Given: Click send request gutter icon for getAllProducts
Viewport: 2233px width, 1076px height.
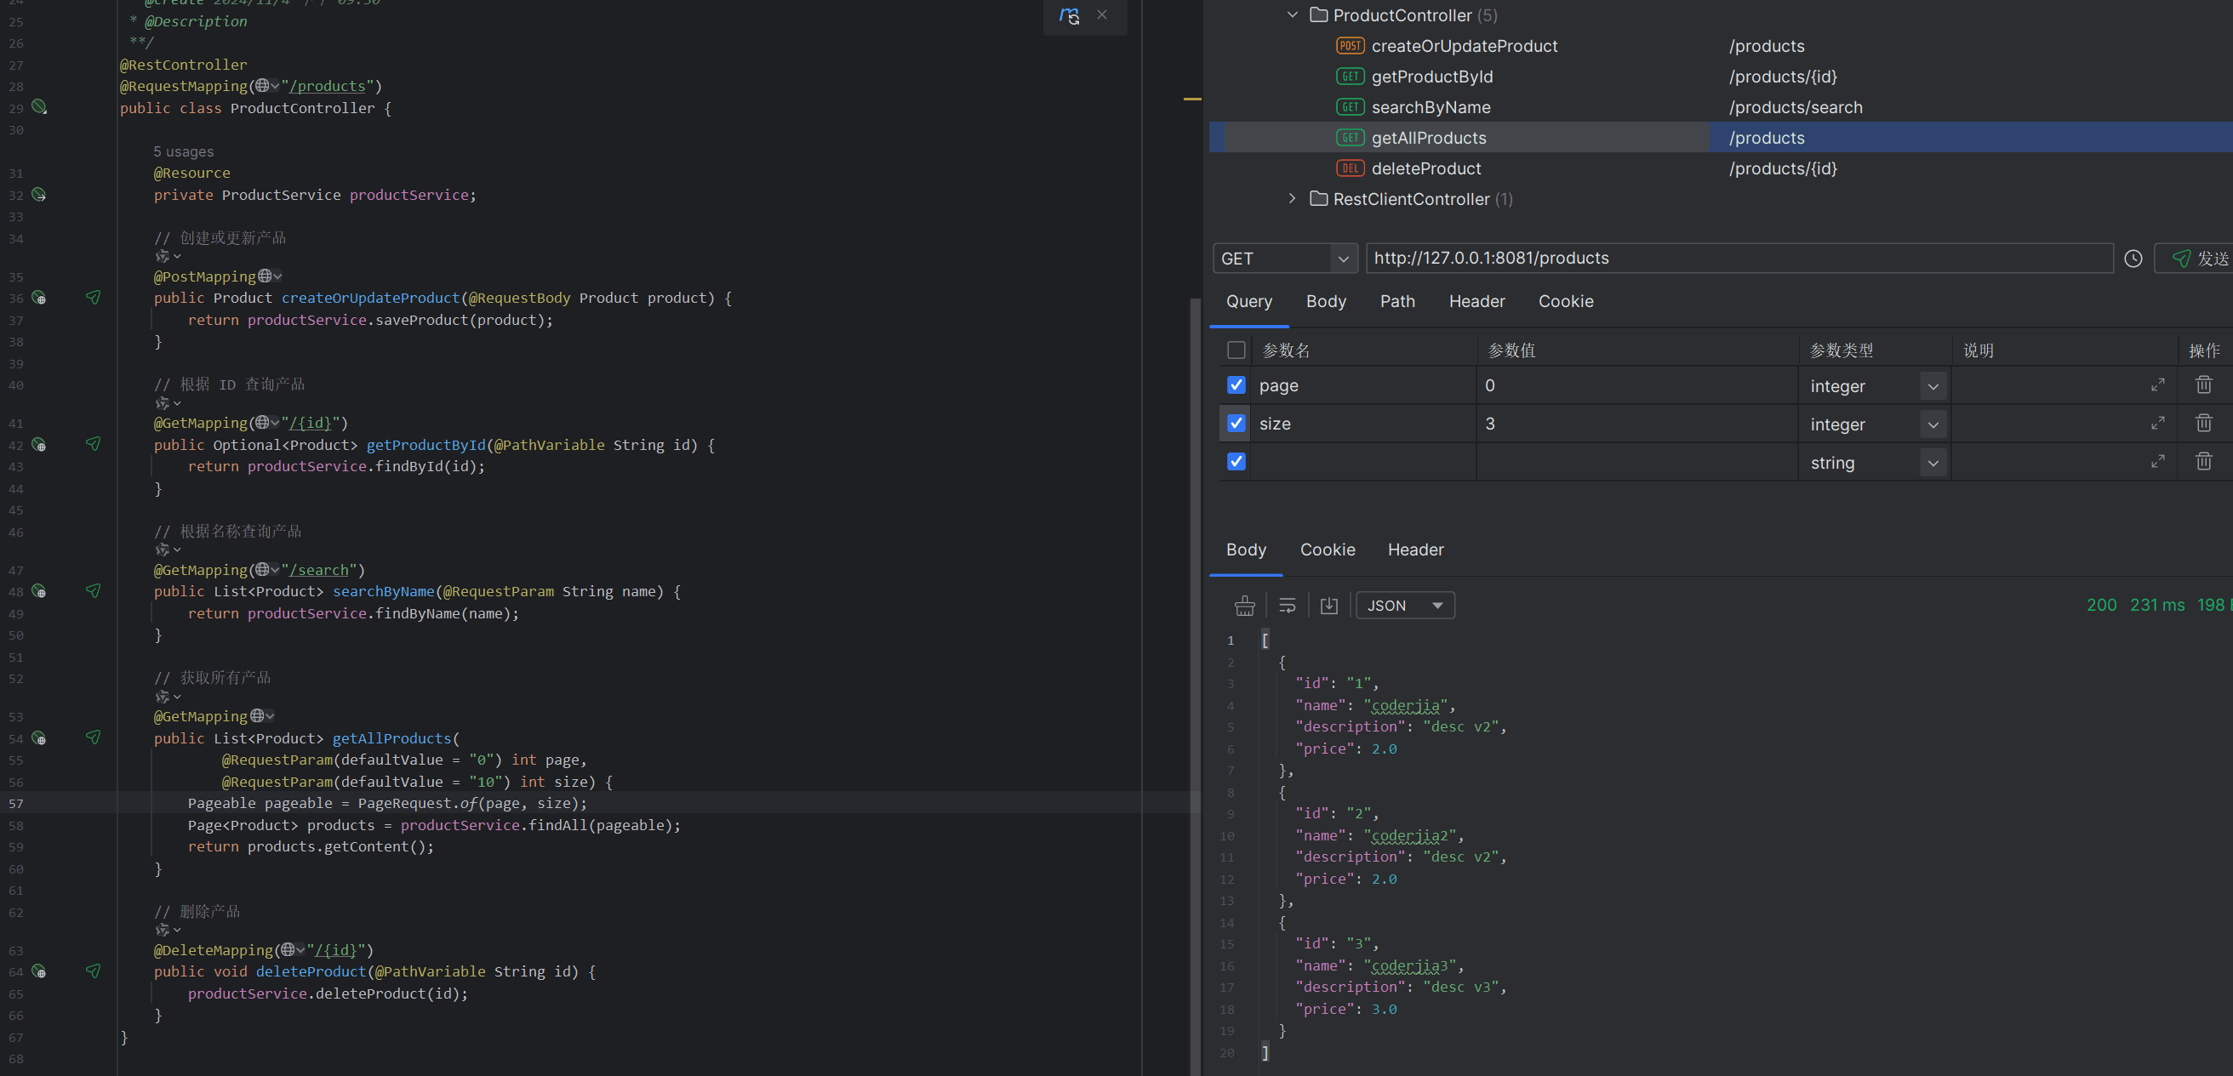Looking at the screenshot, I should [x=93, y=737].
